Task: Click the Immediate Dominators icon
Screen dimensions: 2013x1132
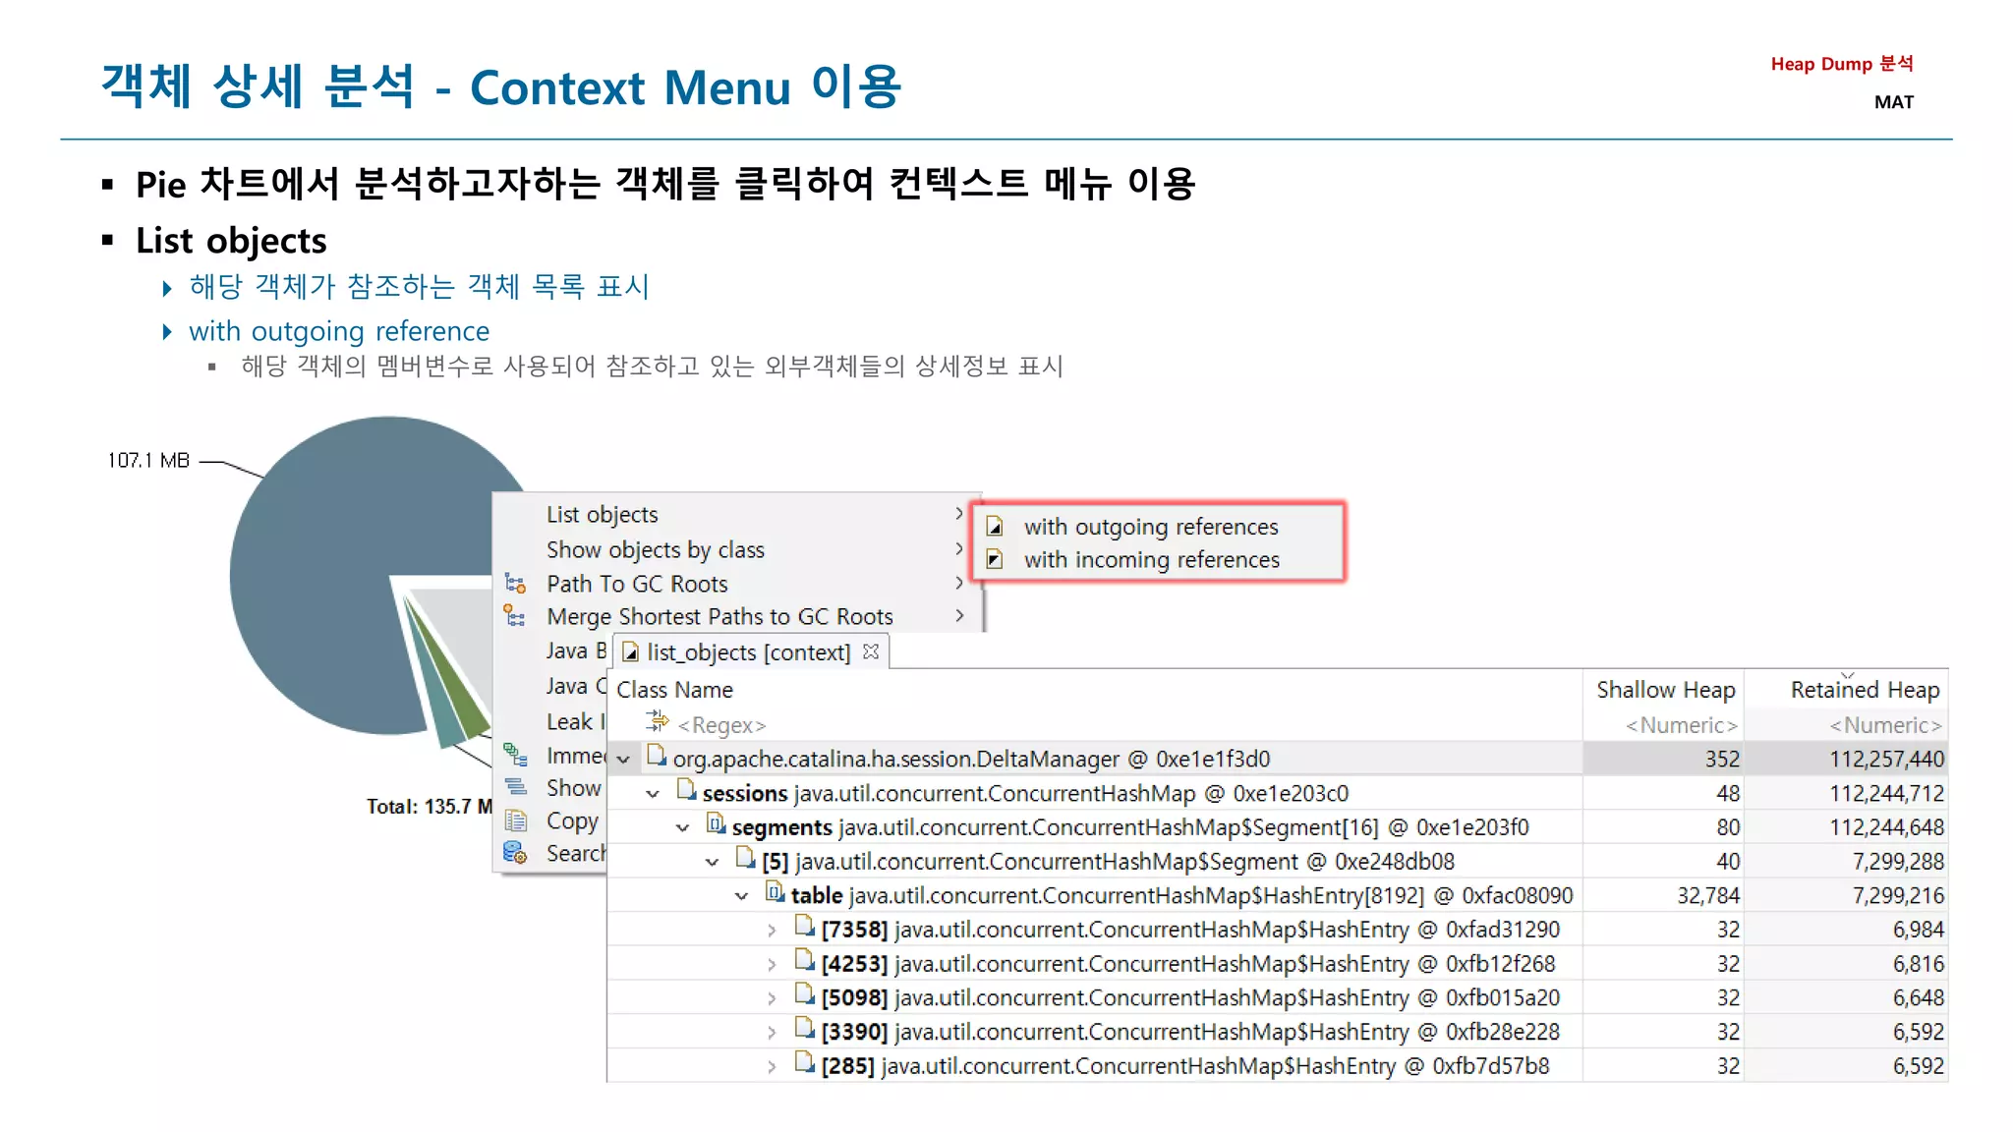Action: point(515,755)
